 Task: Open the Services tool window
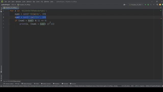click(x=73, y=84)
